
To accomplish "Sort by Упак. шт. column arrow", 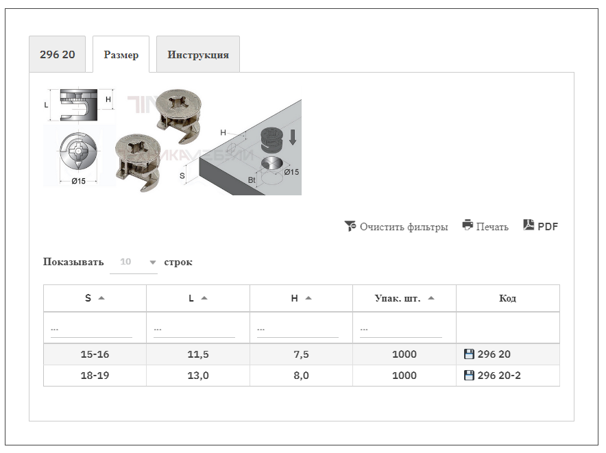I will (431, 298).
